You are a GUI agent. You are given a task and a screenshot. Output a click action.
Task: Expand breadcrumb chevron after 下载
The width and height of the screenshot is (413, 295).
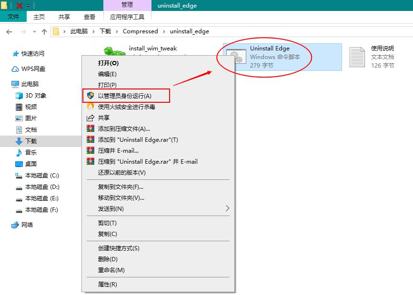(117, 31)
